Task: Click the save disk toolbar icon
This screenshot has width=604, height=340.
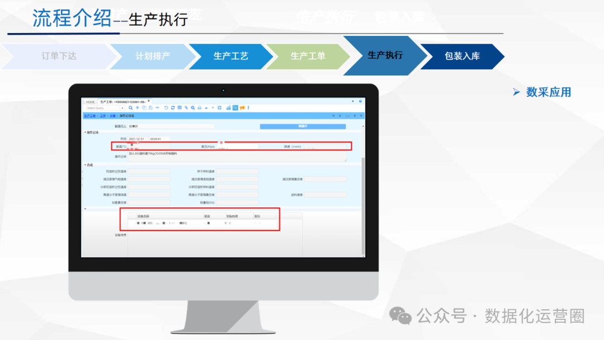Action: 150,108
